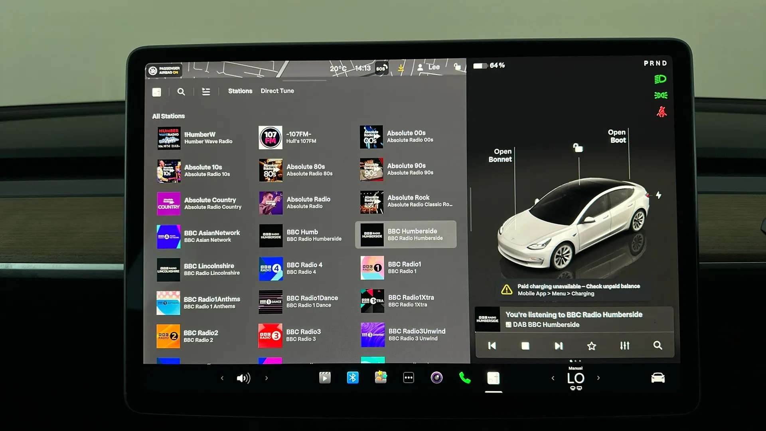Tune to Absolute Rock station

click(x=406, y=202)
